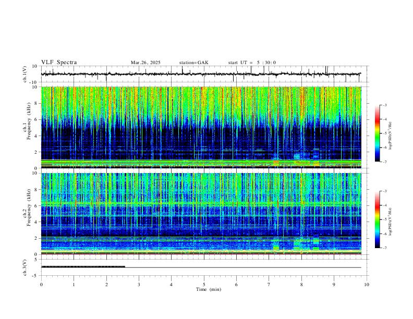Click tick label "7" on the Time axis

pyautogui.click(x=269, y=285)
